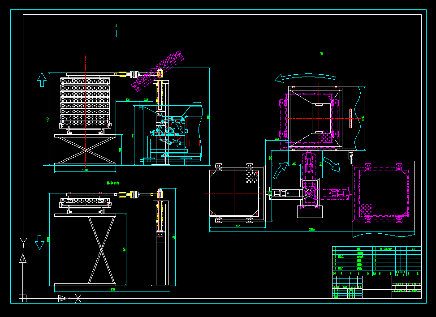Select the crossed scissor arms of upper lift
Image resolution: width=436 pixels, height=317 pixels.
[86, 150]
